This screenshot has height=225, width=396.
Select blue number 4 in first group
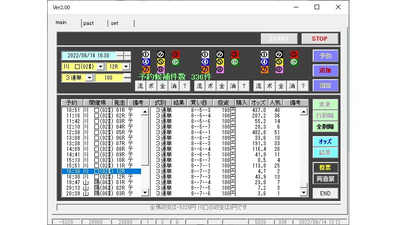point(146,62)
